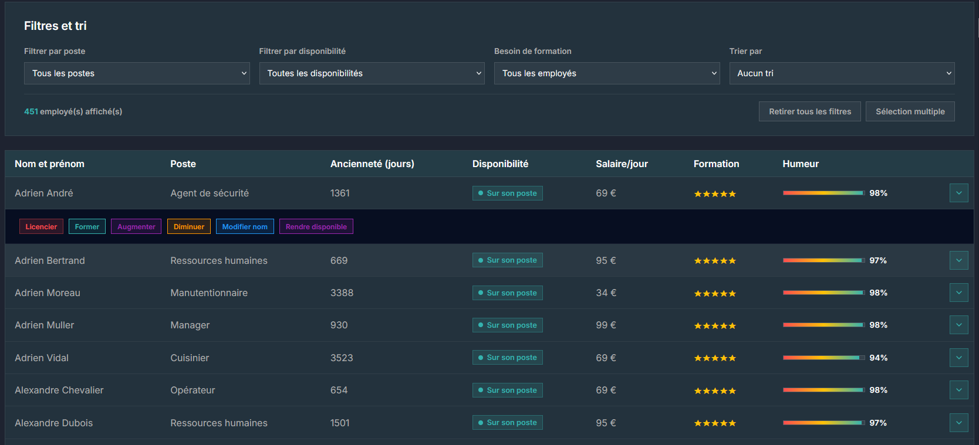This screenshot has width=979, height=445.
Task: Click 'Manutentionnaire' job cell
Action: tap(209, 293)
